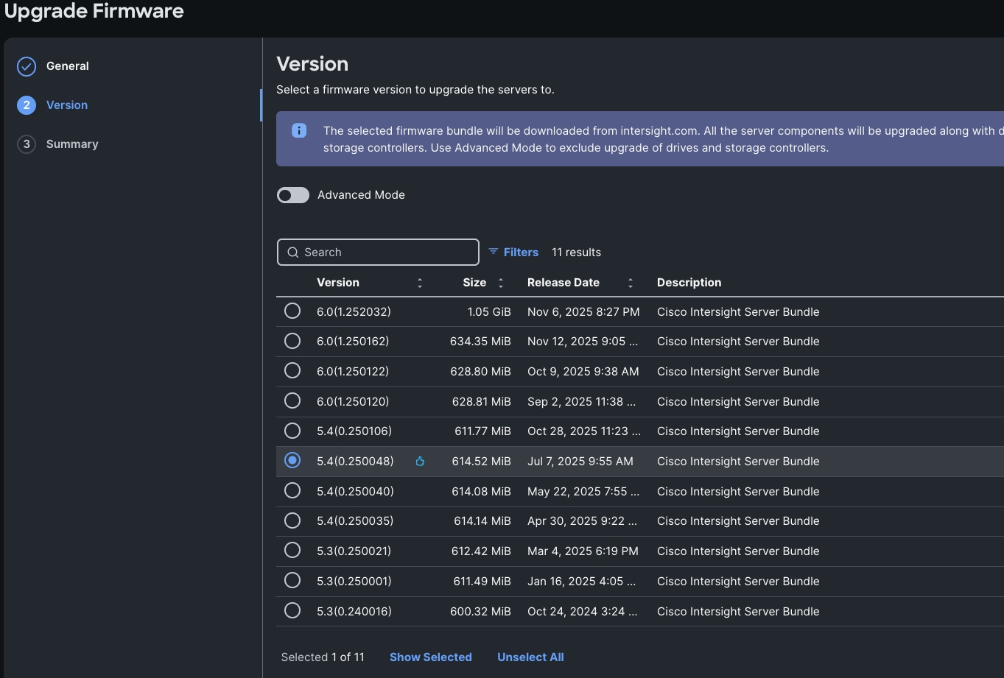Click the recommended thumbs-up icon on 5.4(0.250048)

[x=420, y=462]
